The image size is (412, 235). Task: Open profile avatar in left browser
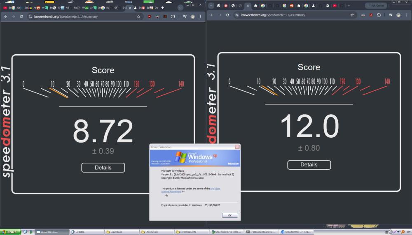pos(192,16)
